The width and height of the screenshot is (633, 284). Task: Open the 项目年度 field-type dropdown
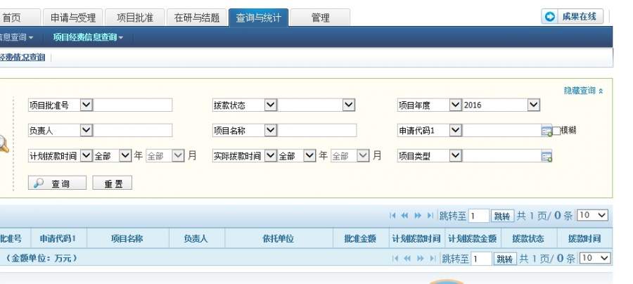(455, 105)
